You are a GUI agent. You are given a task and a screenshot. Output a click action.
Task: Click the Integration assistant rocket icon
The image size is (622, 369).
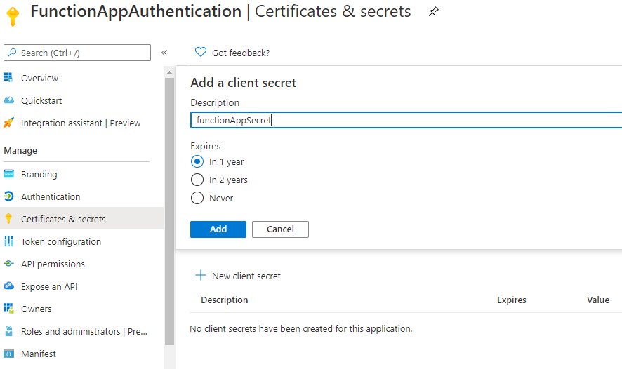(x=8, y=123)
